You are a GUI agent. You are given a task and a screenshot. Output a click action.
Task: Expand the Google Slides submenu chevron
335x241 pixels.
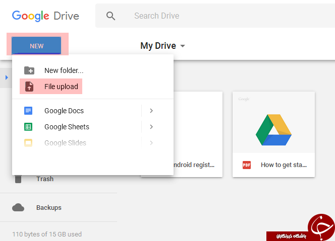pos(151,143)
